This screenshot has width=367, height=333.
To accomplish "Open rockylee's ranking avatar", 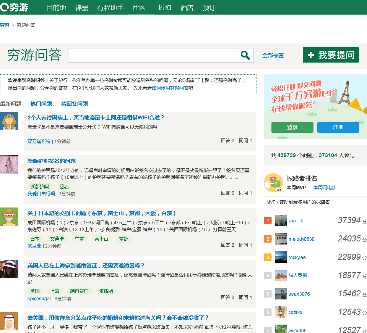I will coord(281,257).
